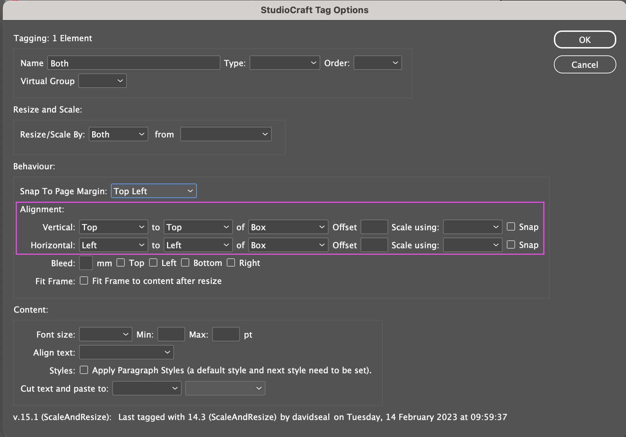Tick the Bleed Right checkbox

pyautogui.click(x=231, y=263)
